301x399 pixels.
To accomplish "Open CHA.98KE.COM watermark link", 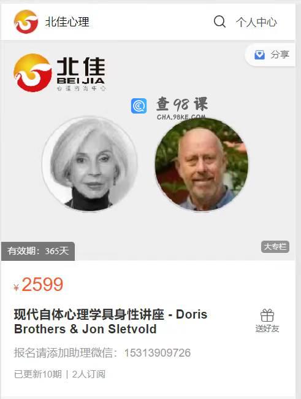I will (x=181, y=117).
